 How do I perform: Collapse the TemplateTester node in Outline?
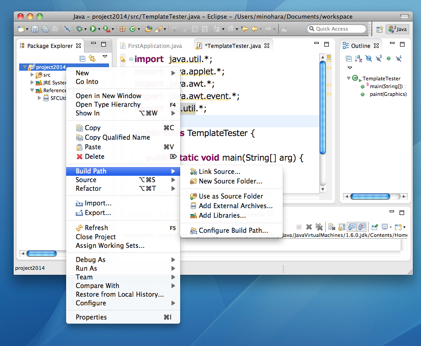pos(349,79)
